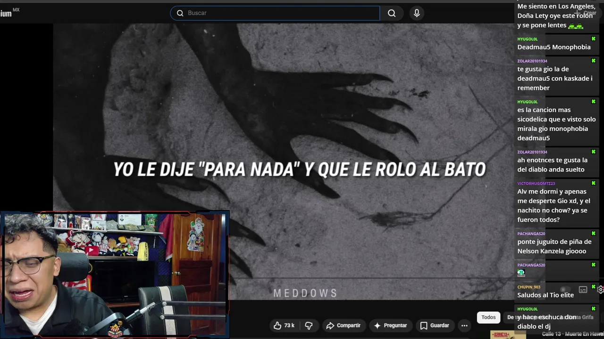Activate voice search microphone
Image resolution: width=604 pixels, height=339 pixels.
tap(417, 13)
